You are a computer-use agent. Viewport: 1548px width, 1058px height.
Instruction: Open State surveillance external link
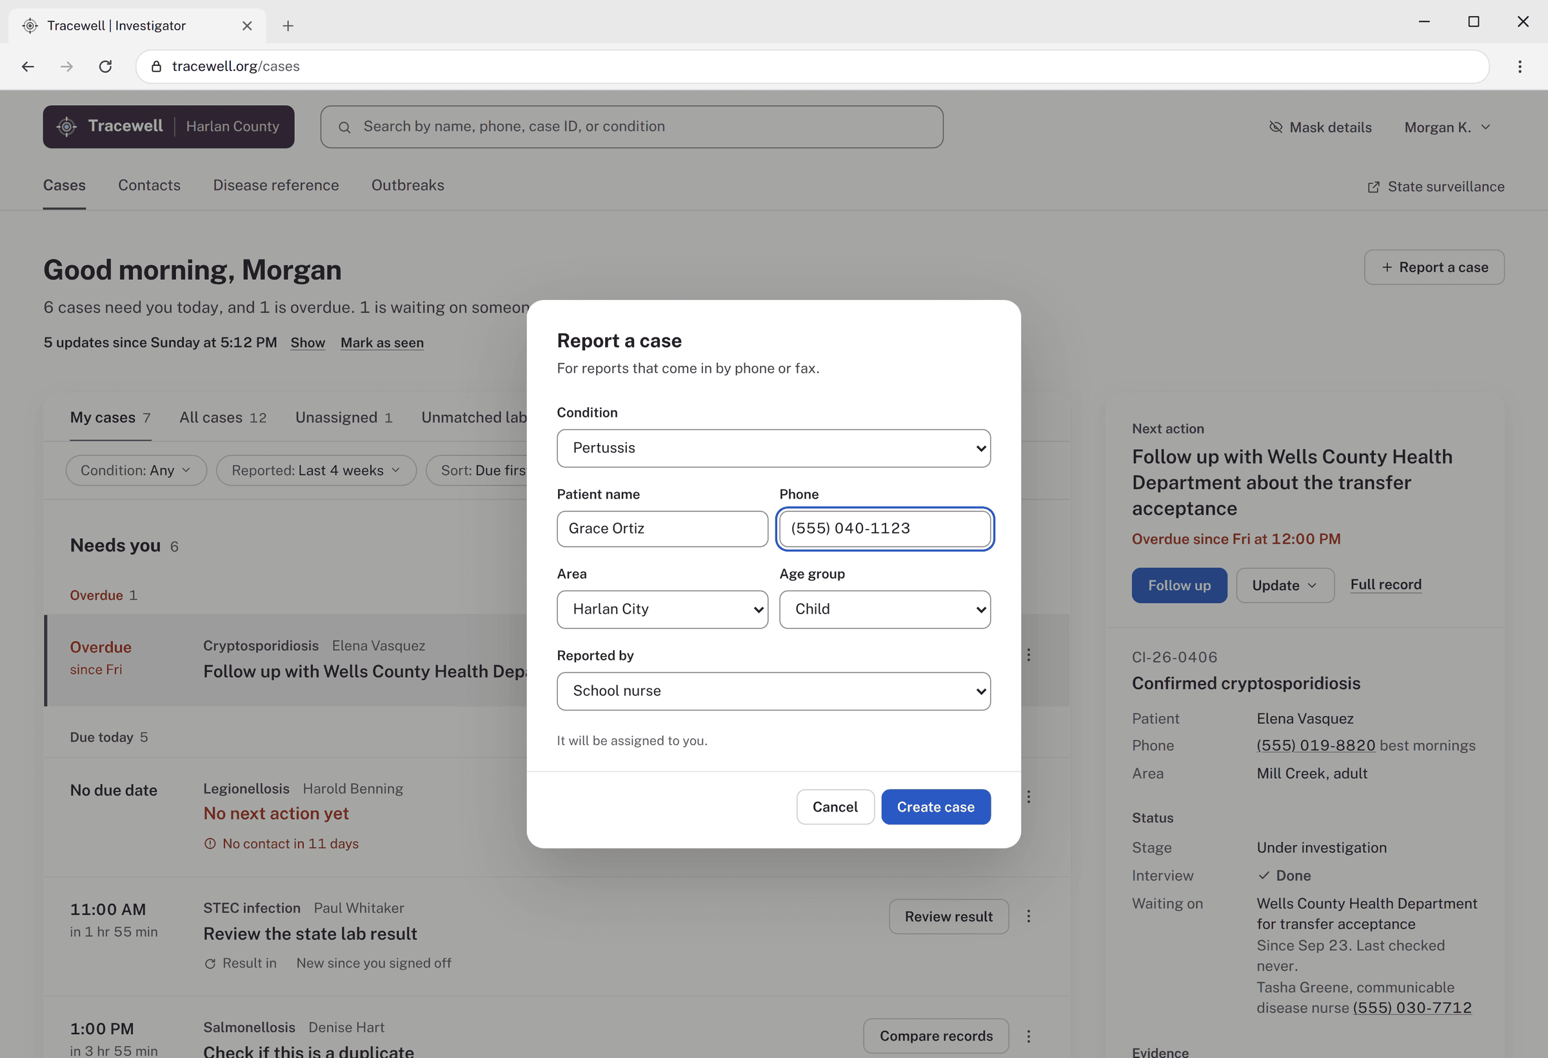[x=1435, y=186]
